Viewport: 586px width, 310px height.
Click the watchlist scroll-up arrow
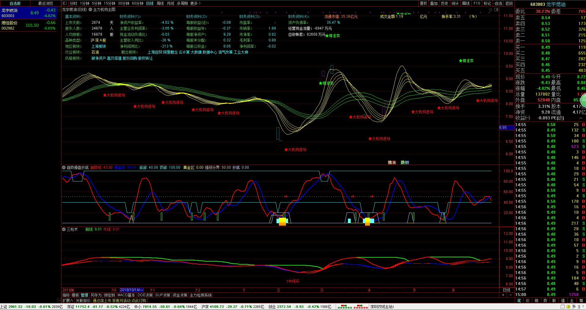(x=59, y=10)
